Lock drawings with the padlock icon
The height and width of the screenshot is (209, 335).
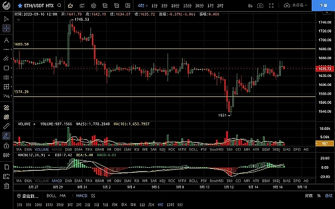(x=6, y=145)
